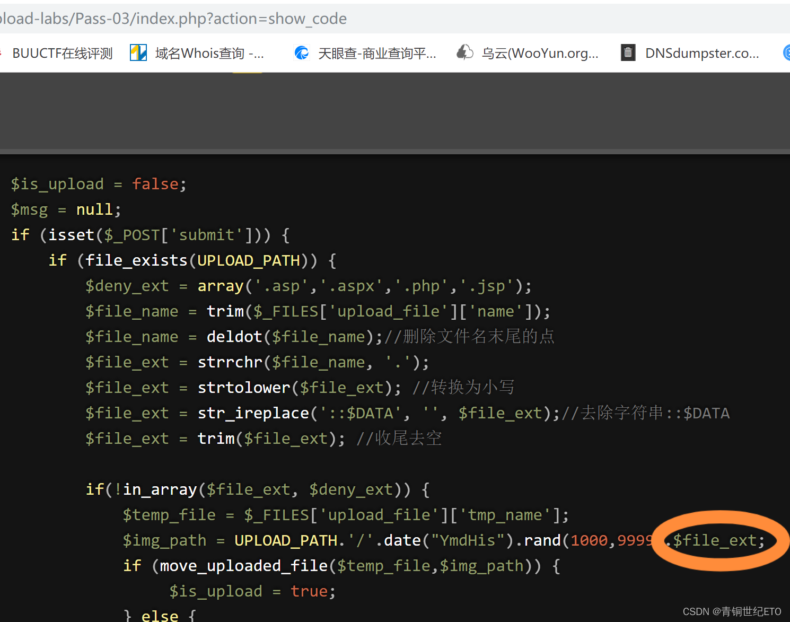Click the 域名Whois查询 bookmark favicon
Screen dimensions: 790x622
(138, 52)
